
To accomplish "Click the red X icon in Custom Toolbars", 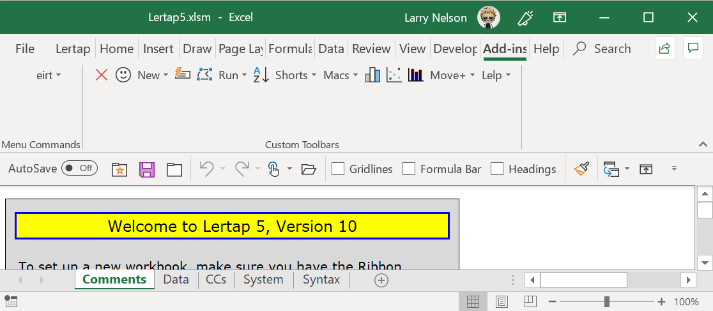I will click(x=101, y=75).
